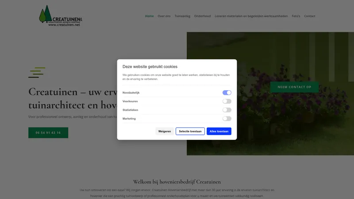Accept cookies with Alles toestaan
The width and height of the screenshot is (354, 199).
point(219,131)
